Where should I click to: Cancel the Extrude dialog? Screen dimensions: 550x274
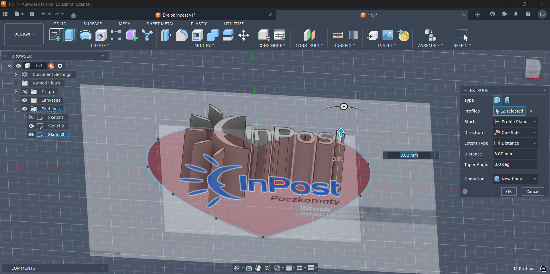tap(533, 192)
